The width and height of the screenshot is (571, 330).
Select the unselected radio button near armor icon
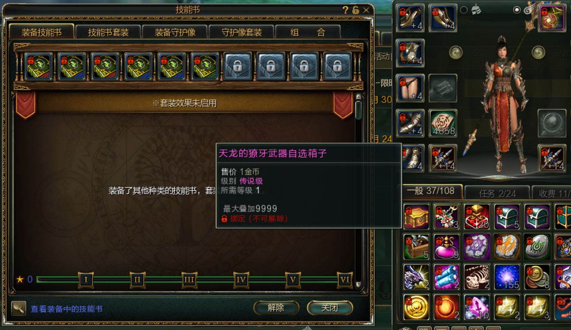[464, 9]
